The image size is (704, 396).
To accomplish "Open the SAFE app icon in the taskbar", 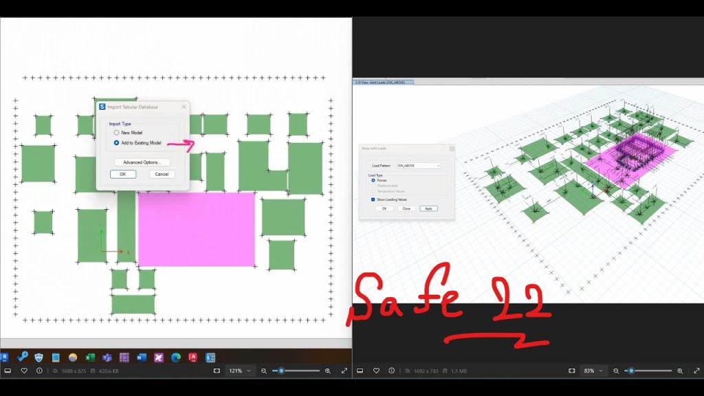I will click(x=210, y=357).
